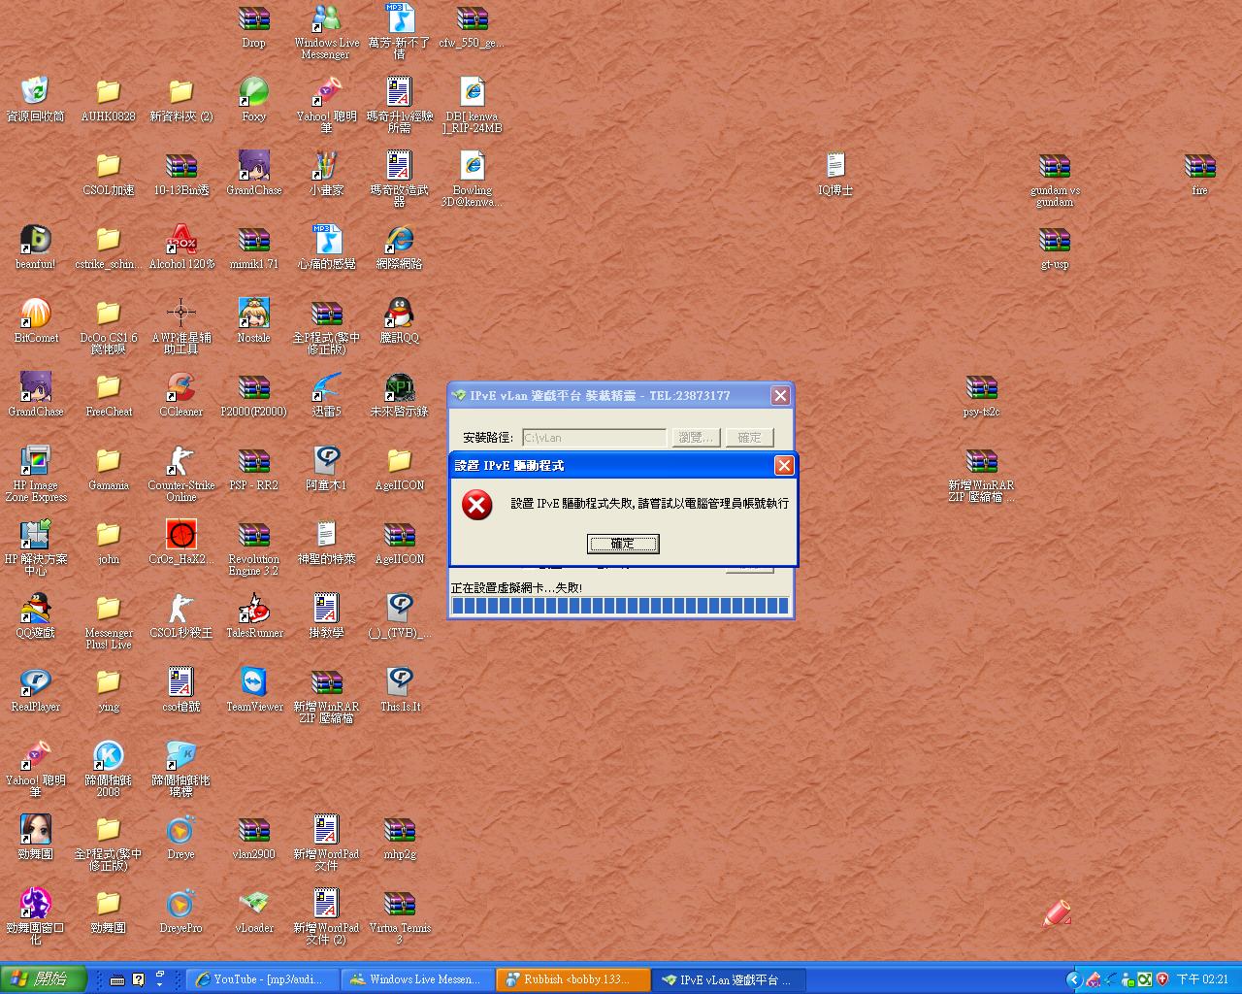
Task: Switch to the YouTube taskbar window
Action: 263,979
